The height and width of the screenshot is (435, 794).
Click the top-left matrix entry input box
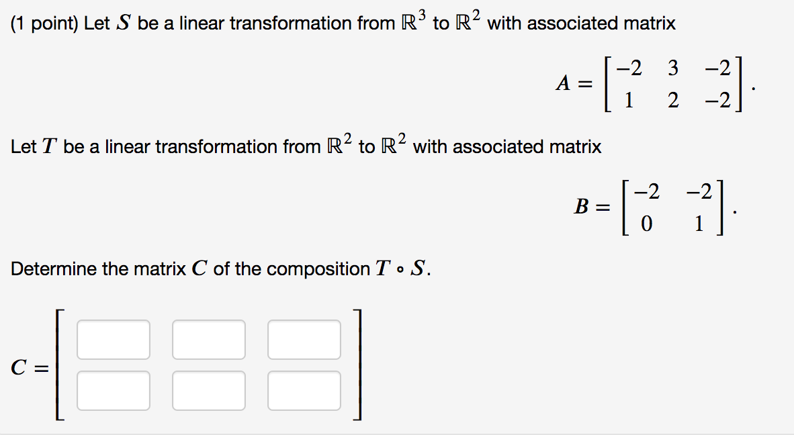tap(113, 340)
